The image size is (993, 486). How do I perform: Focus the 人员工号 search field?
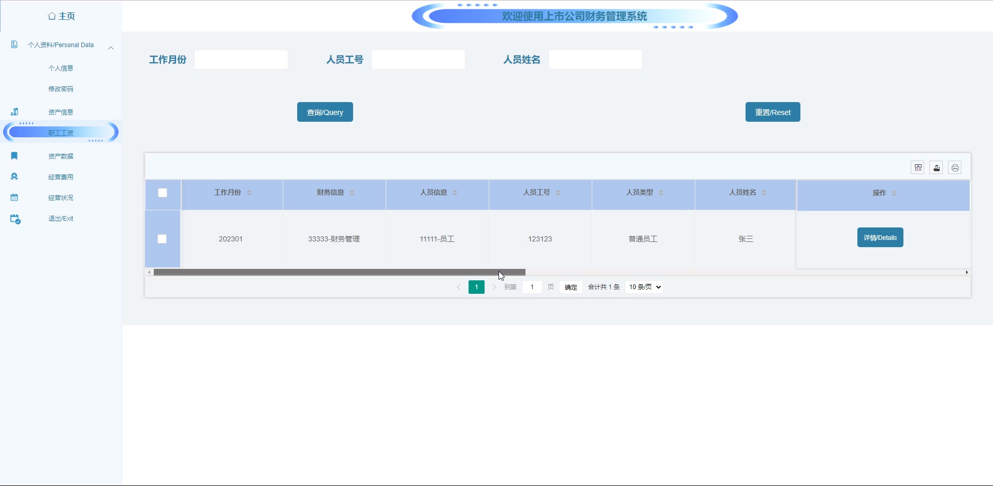[x=418, y=60]
